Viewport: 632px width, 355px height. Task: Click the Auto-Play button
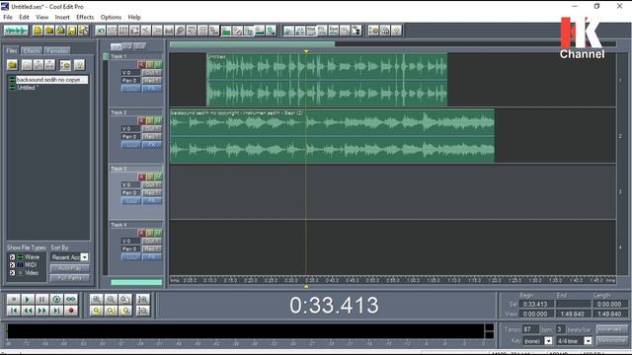70,268
